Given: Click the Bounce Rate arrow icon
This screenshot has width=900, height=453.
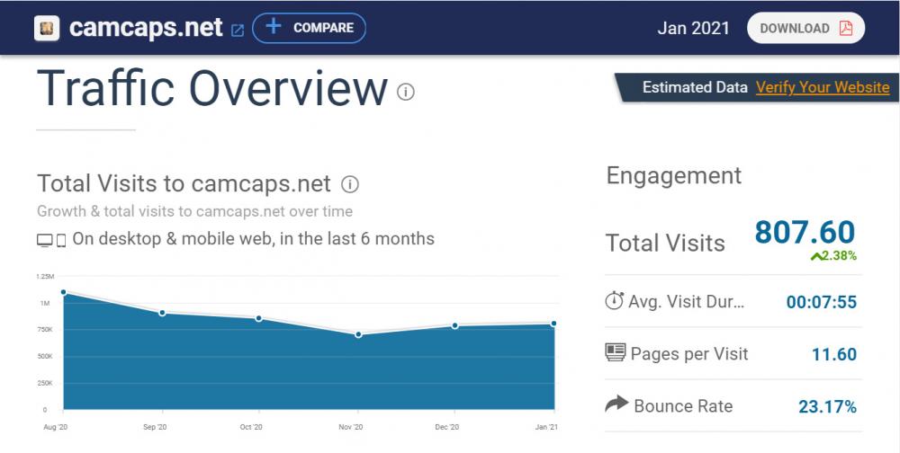Looking at the screenshot, I should 616,405.
